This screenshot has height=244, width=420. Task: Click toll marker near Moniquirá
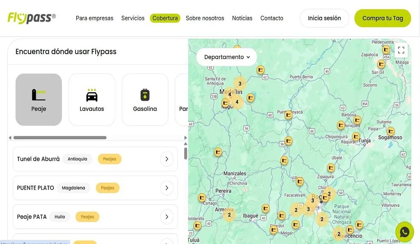[341, 125]
